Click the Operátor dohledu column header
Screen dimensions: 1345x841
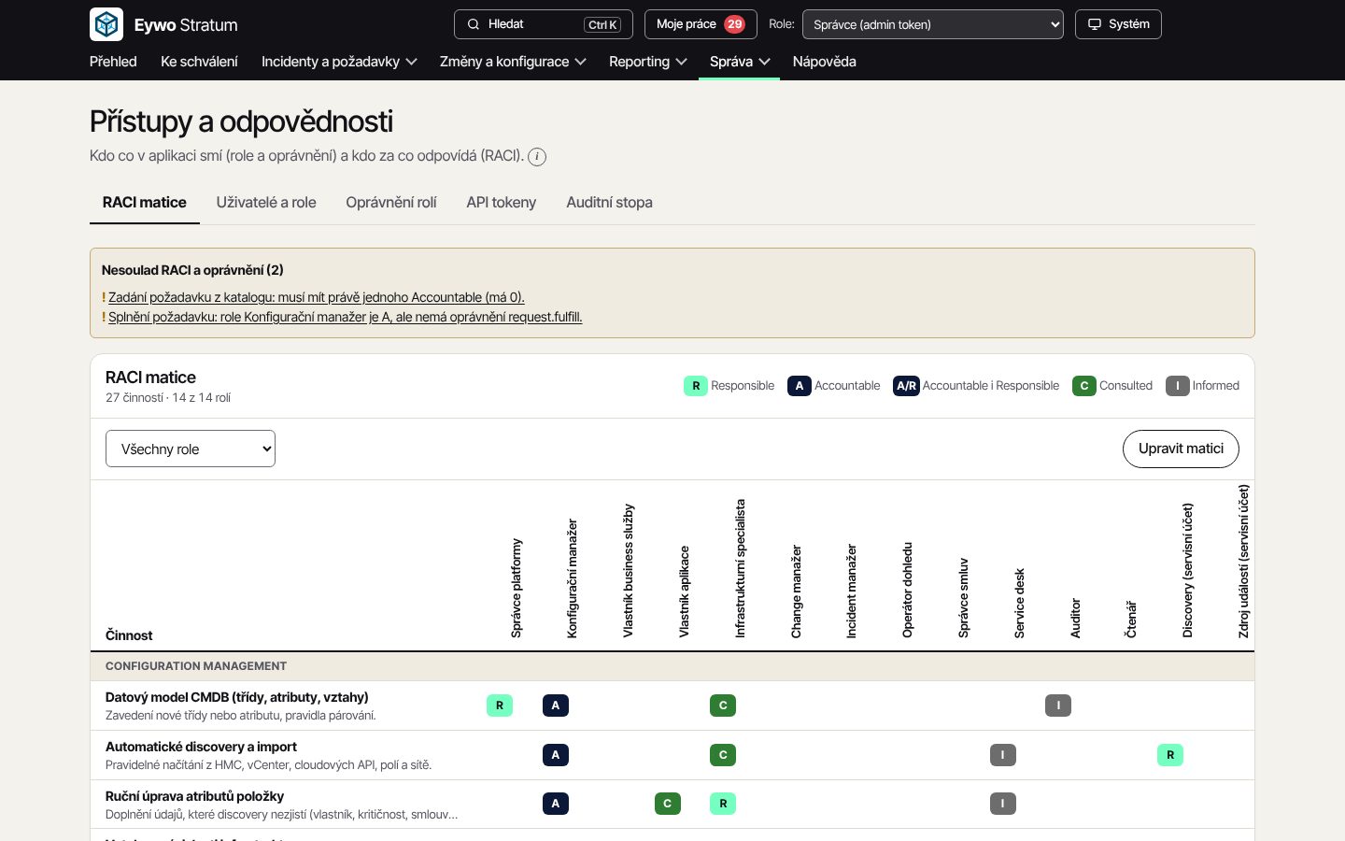click(x=907, y=590)
